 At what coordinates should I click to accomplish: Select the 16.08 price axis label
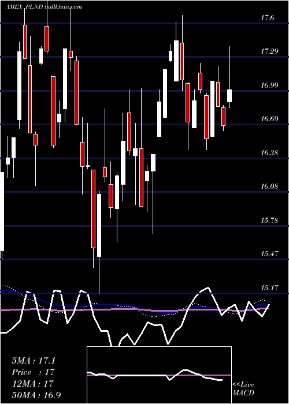pos(269,186)
